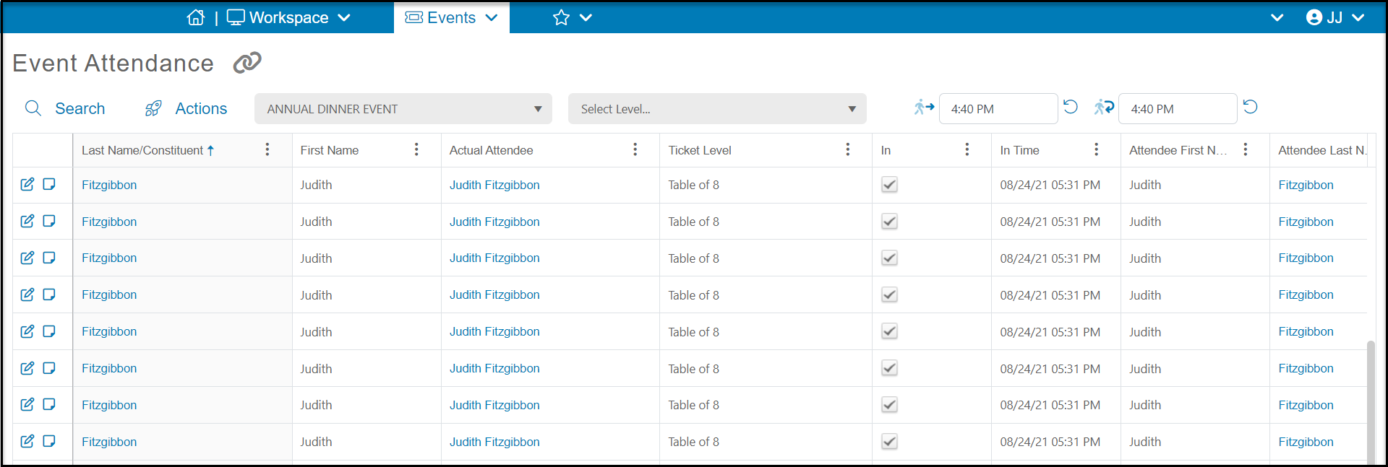This screenshot has width=1388, height=467.
Task: Open the Select Level dropdown
Action: click(x=717, y=109)
